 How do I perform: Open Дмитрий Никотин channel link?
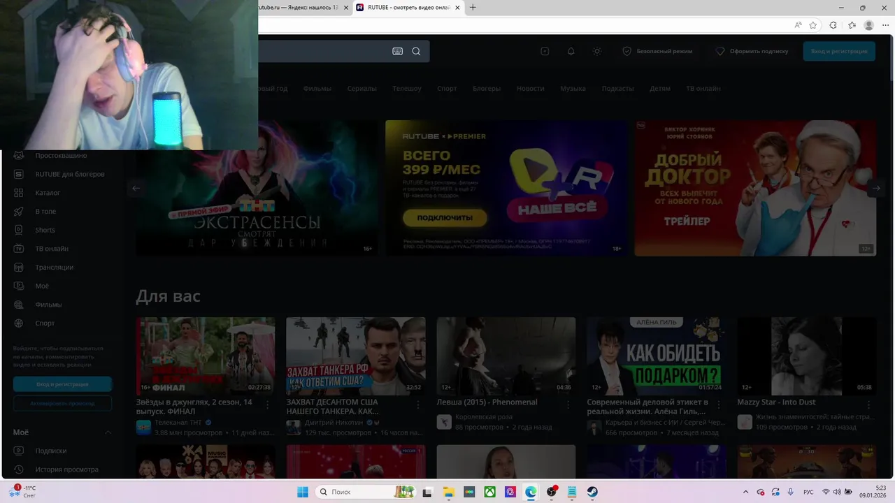point(334,423)
